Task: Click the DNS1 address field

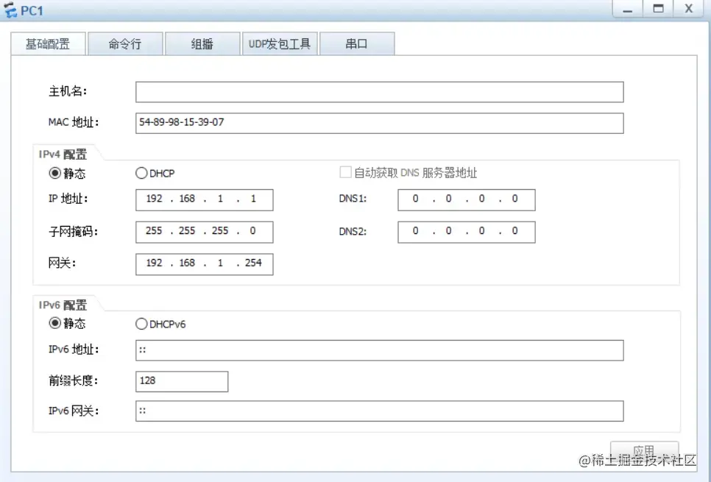Action: pos(467,200)
